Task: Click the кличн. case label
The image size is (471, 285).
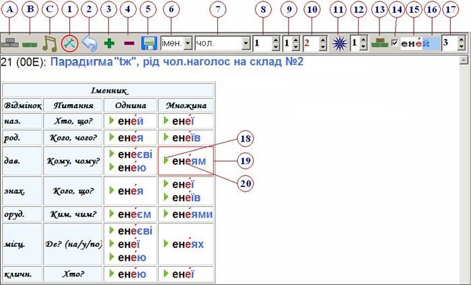Action: pos(18,274)
